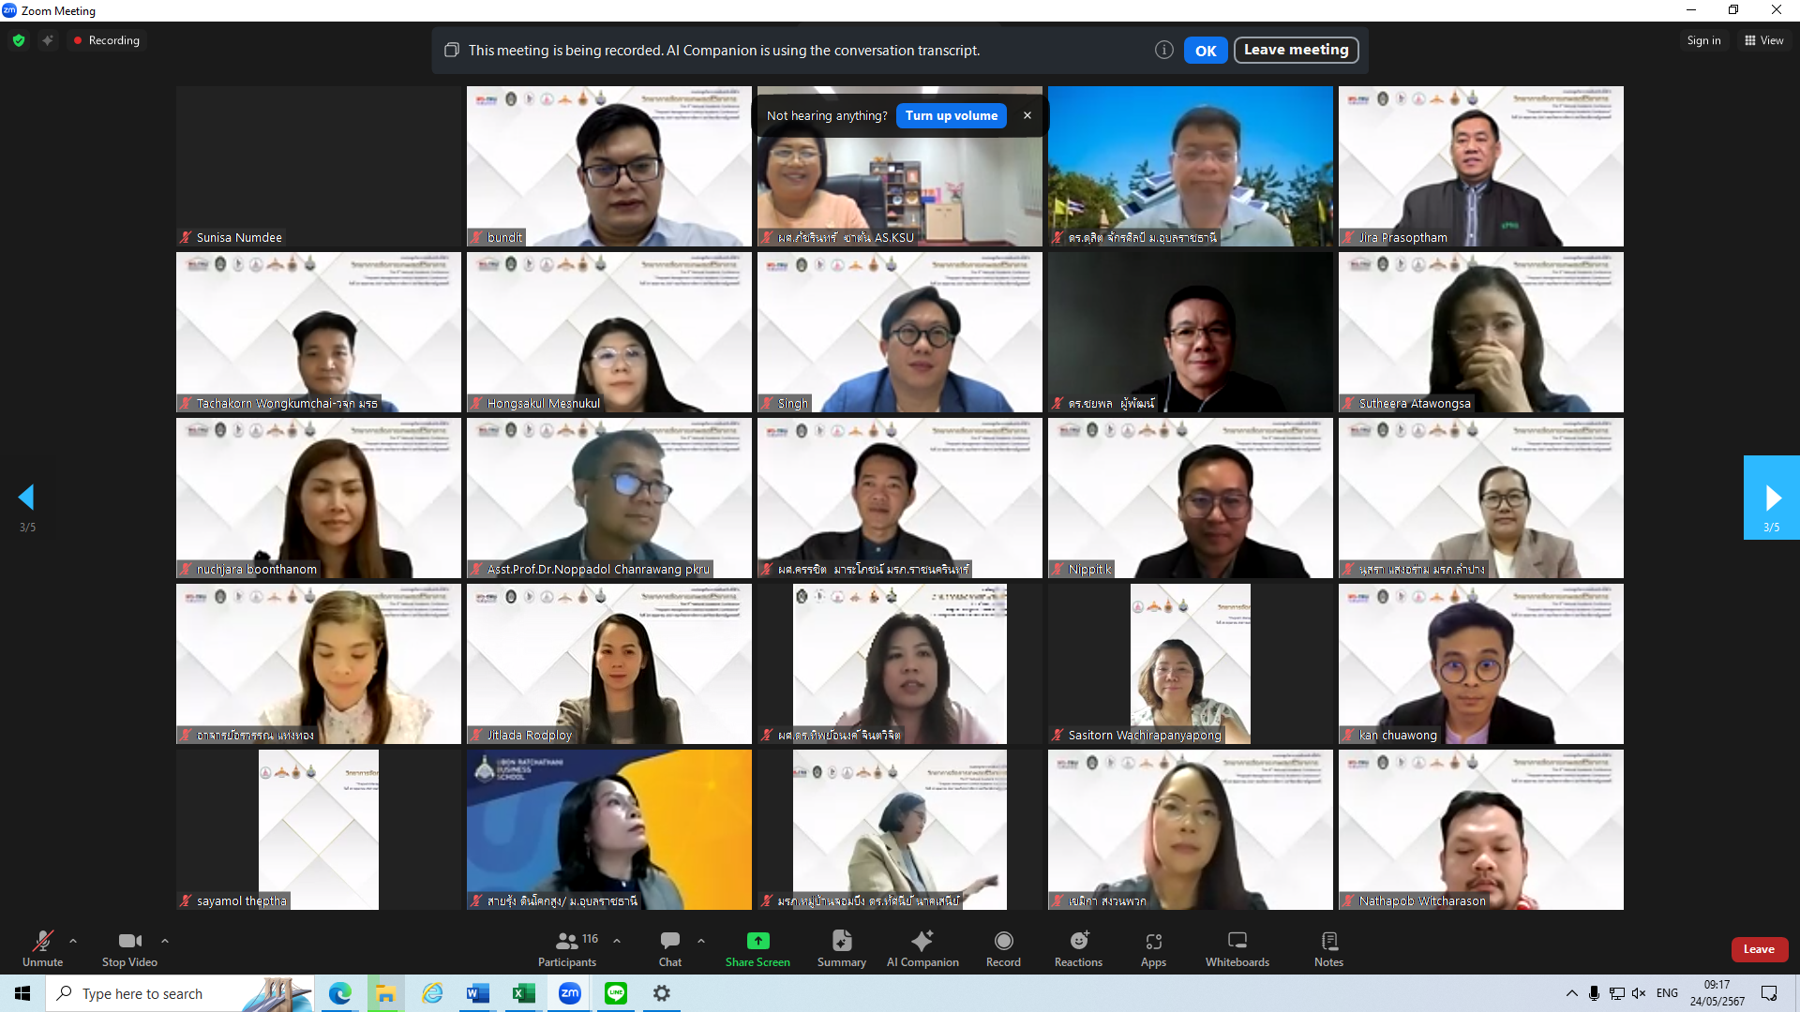Go to next gallery page arrow
This screenshot has height=1012, width=1800.
(1771, 498)
